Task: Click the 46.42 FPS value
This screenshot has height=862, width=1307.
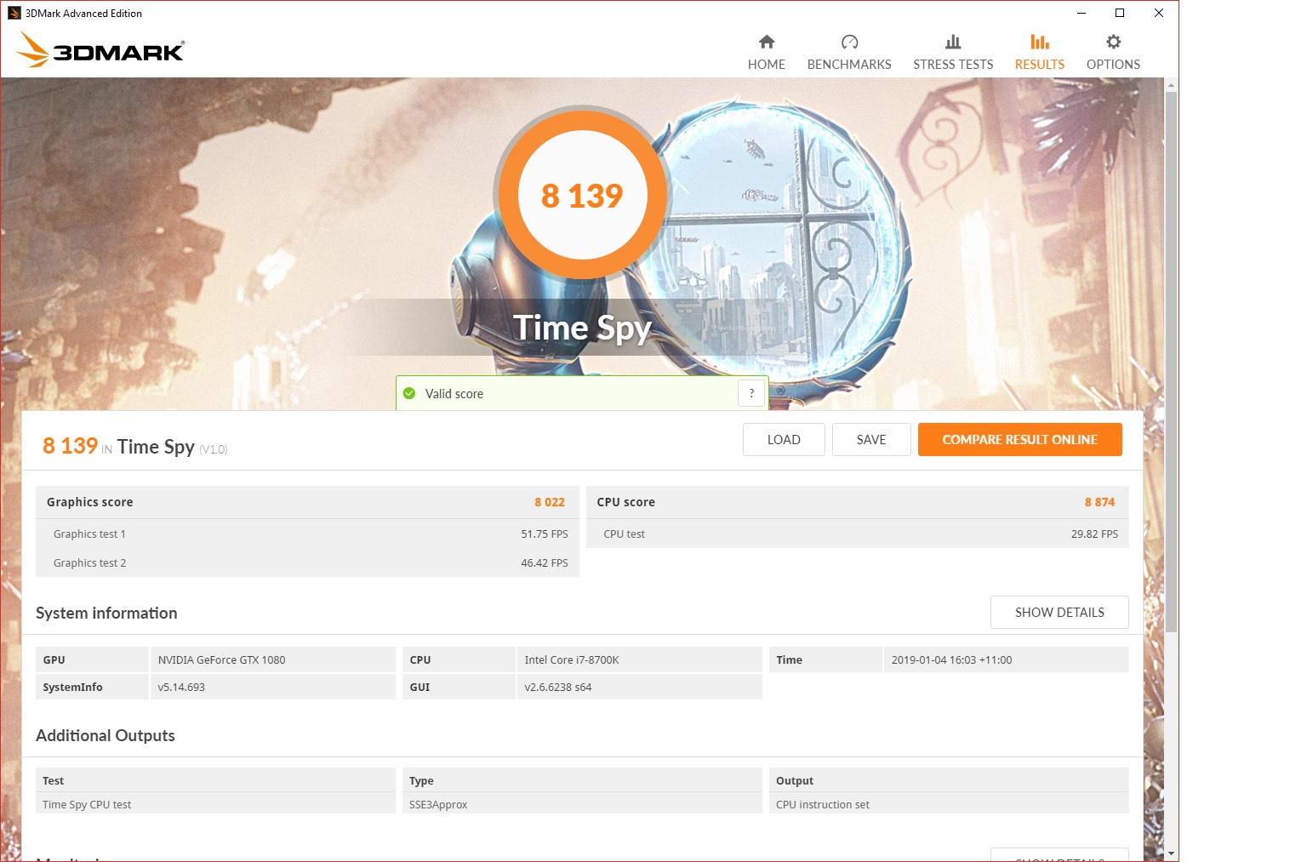Action: [x=545, y=563]
